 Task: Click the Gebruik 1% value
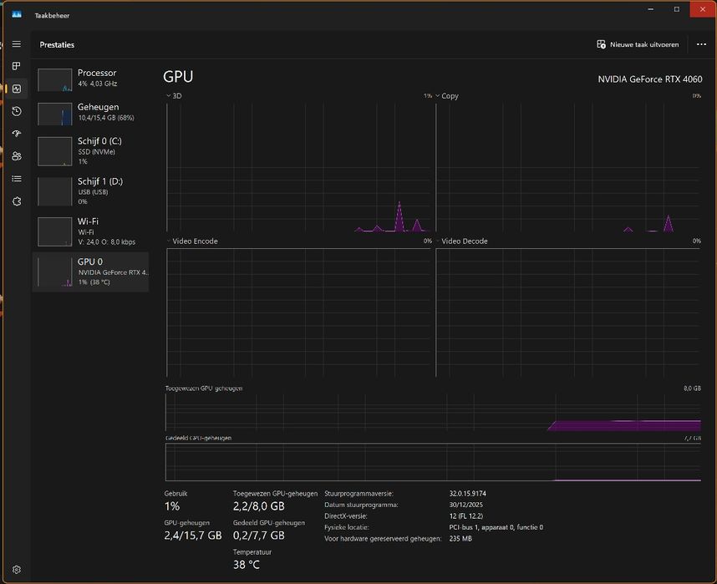(172, 506)
